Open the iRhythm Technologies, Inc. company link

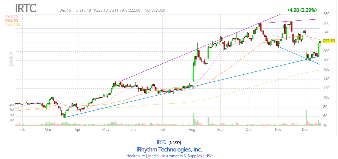click(x=169, y=149)
